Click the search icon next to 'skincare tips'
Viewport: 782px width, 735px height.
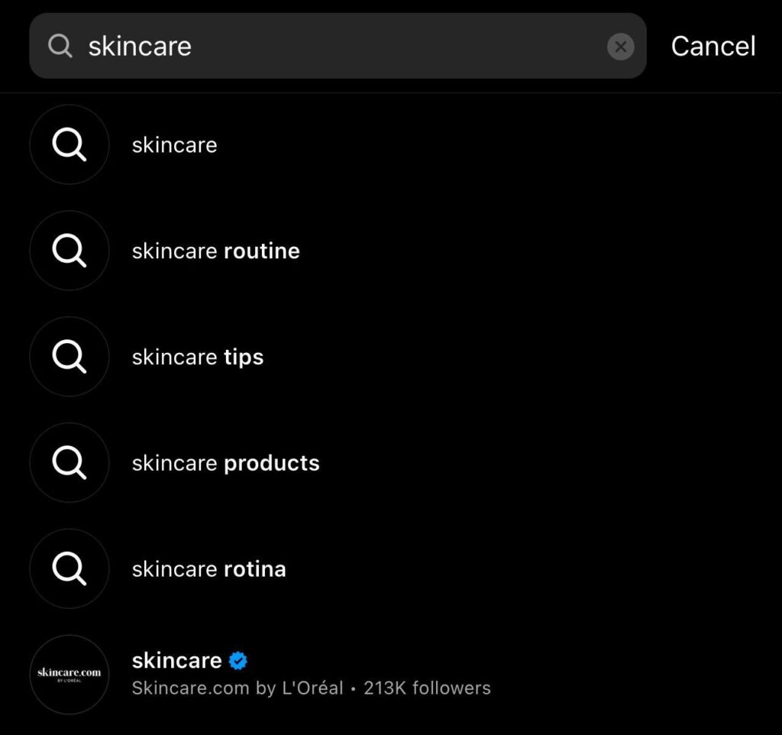pyautogui.click(x=69, y=357)
